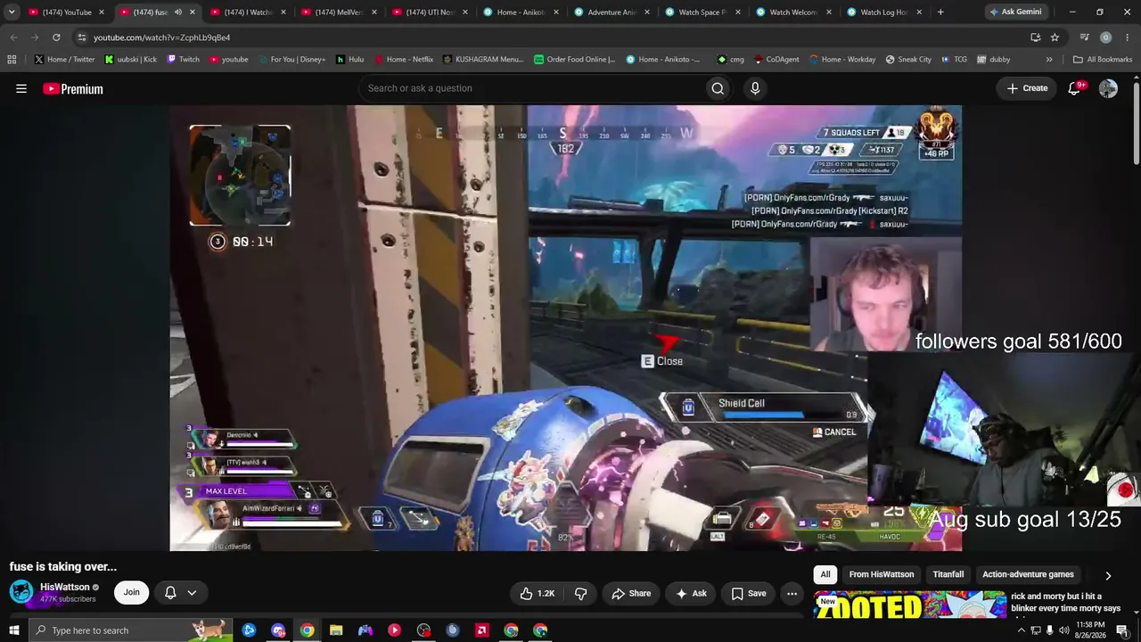Open more actions for the video
1141x642 pixels.
pyautogui.click(x=792, y=593)
